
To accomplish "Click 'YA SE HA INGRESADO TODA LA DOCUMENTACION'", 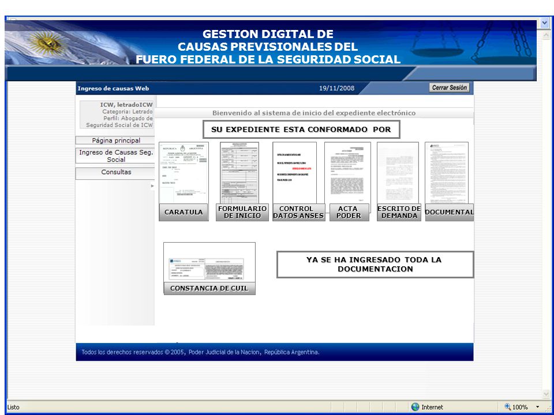I will click(375, 265).
